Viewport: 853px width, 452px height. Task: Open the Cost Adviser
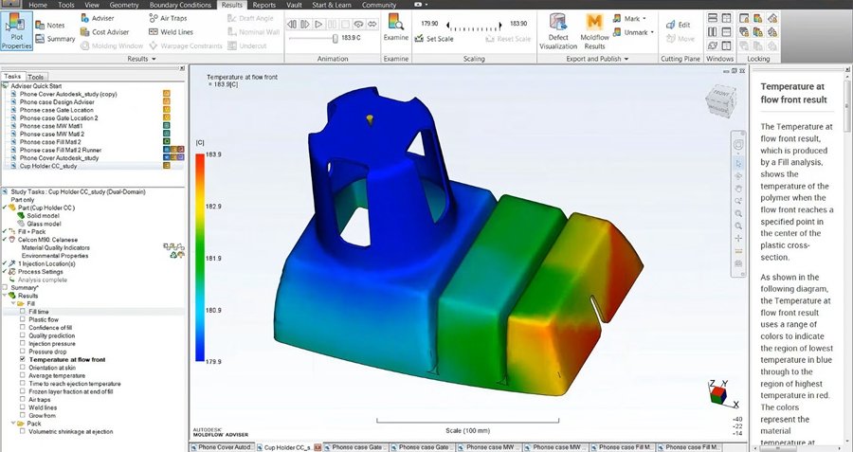pos(104,32)
